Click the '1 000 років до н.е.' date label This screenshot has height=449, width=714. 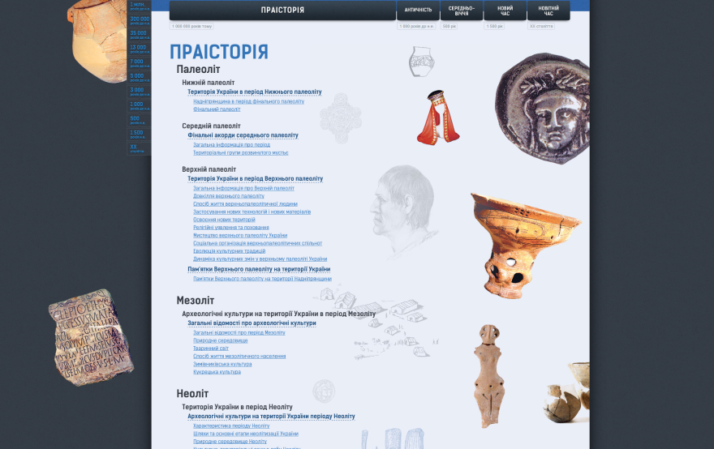[417, 27]
